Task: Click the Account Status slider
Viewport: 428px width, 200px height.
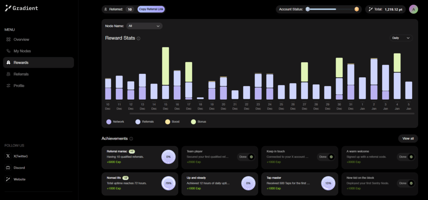Action: (332, 9)
